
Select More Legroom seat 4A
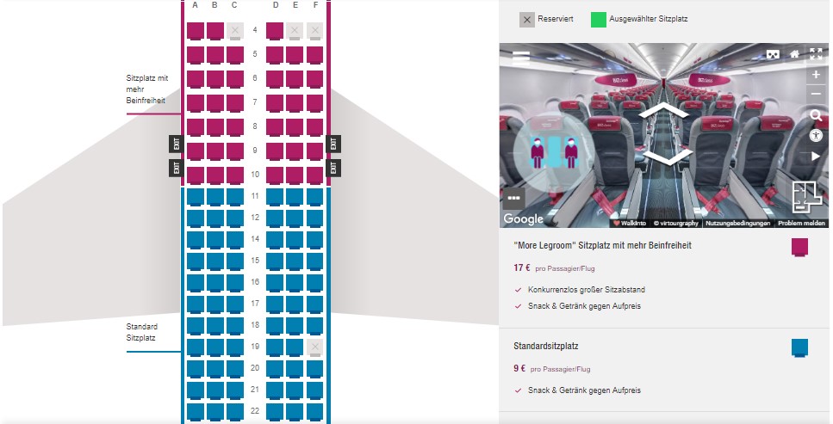click(x=196, y=32)
